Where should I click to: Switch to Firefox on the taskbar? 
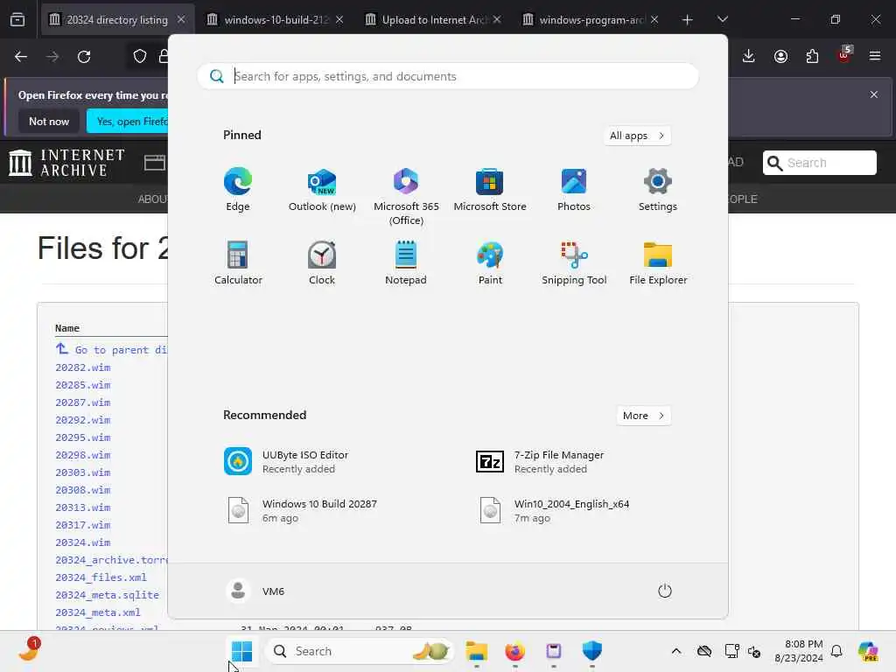point(514,651)
